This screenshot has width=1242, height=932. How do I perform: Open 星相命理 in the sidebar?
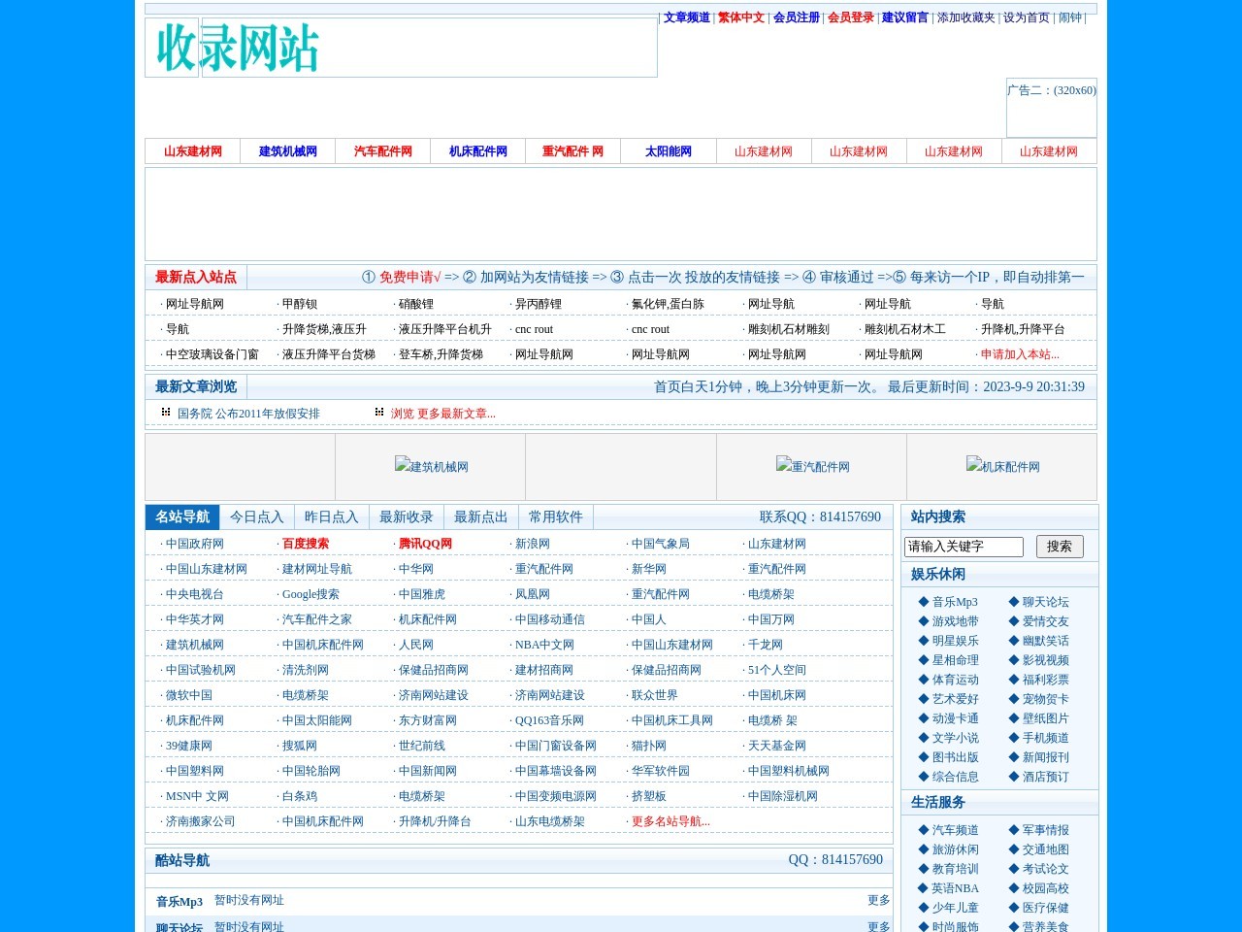pyautogui.click(x=954, y=660)
